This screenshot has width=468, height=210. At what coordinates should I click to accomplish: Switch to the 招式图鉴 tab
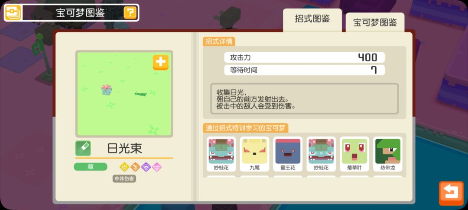tap(312, 19)
